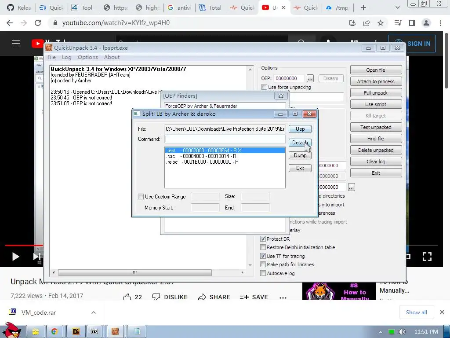
Task: Click the Dump button in SplitTLB
Action: pyautogui.click(x=300, y=155)
